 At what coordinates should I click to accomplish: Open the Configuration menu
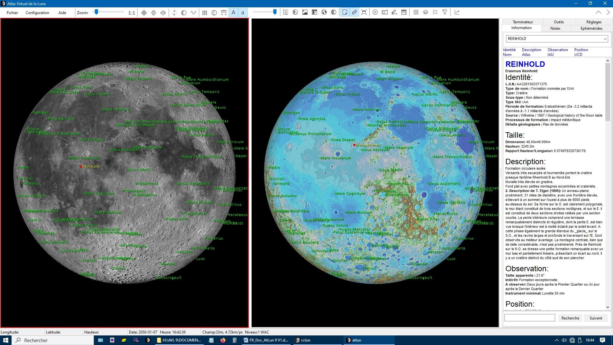[37, 13]
